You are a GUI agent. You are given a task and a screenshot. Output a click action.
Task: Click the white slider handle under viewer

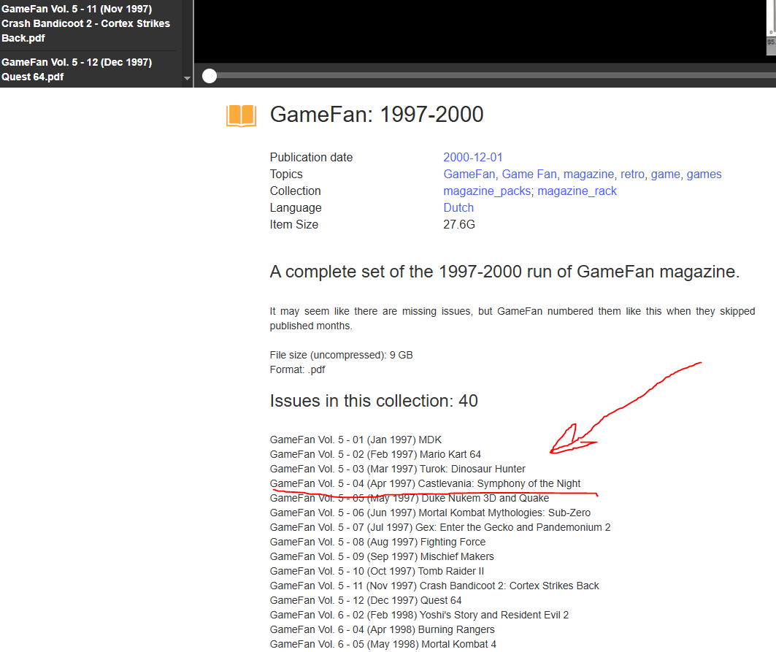(x=210, y=76)
